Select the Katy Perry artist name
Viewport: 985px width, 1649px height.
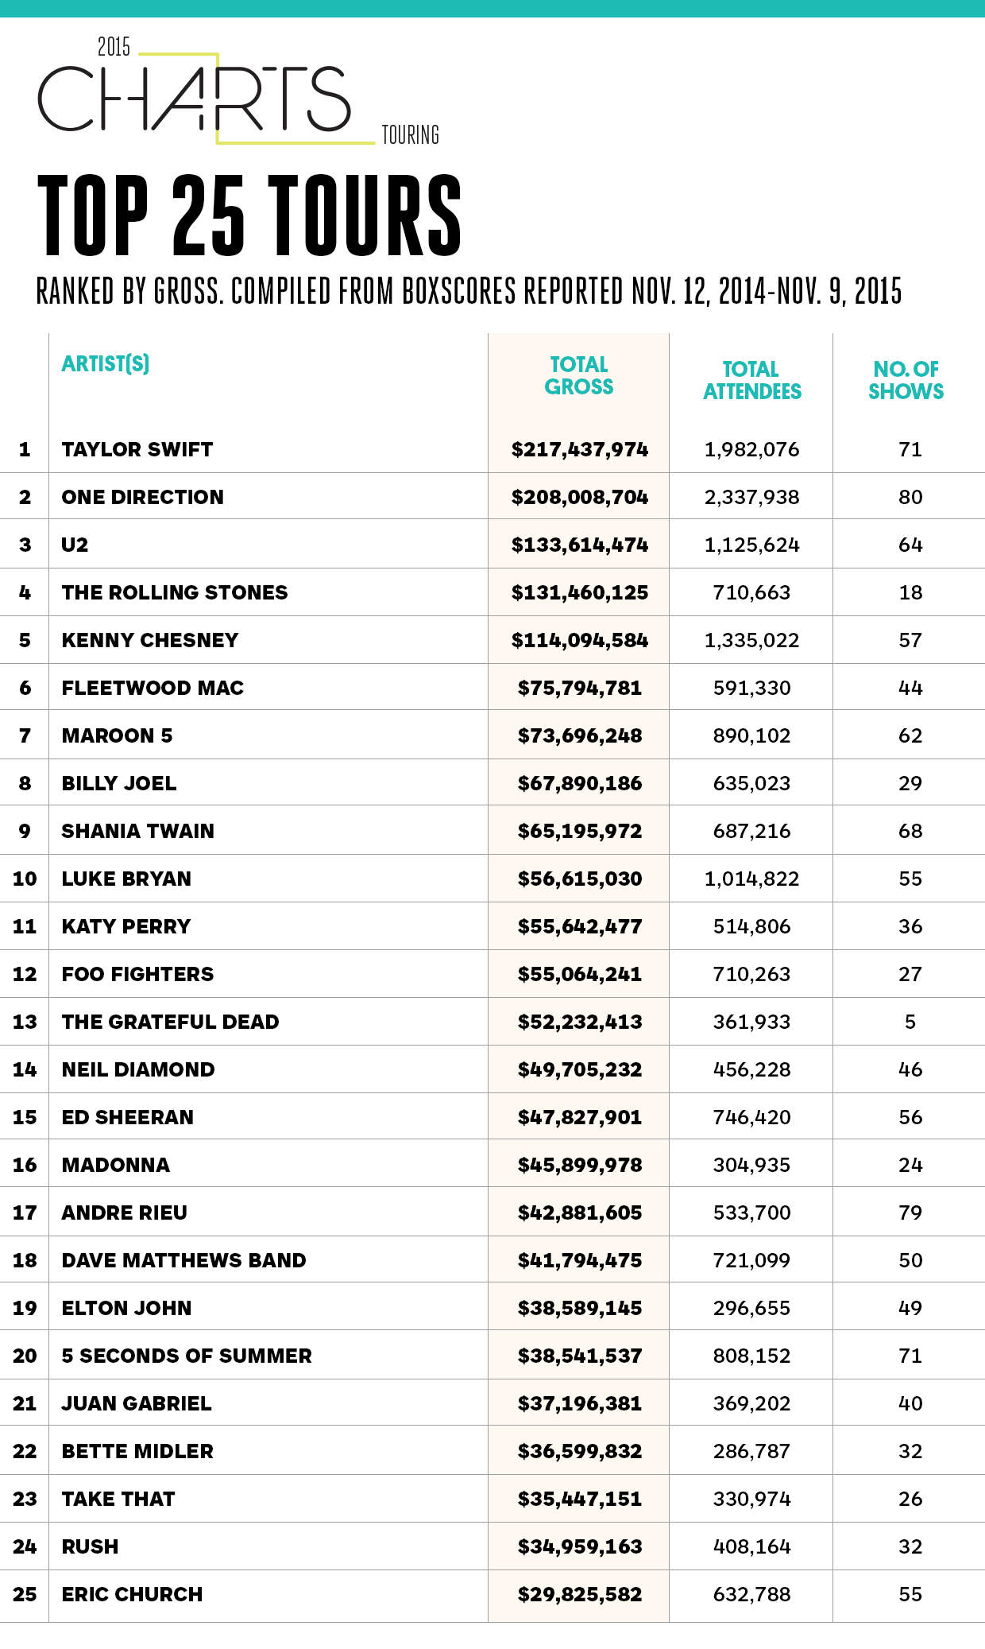point(126,927)
